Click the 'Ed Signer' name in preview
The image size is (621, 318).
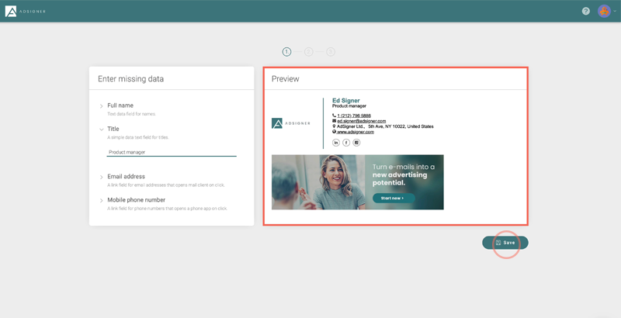(345, 101)
